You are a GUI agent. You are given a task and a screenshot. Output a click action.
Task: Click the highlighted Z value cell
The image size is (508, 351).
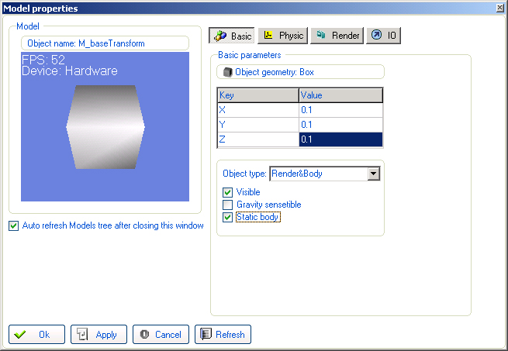click(340, 139)
